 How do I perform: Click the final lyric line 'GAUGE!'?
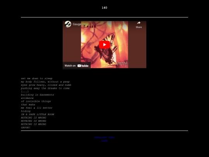tap(26, 128)
